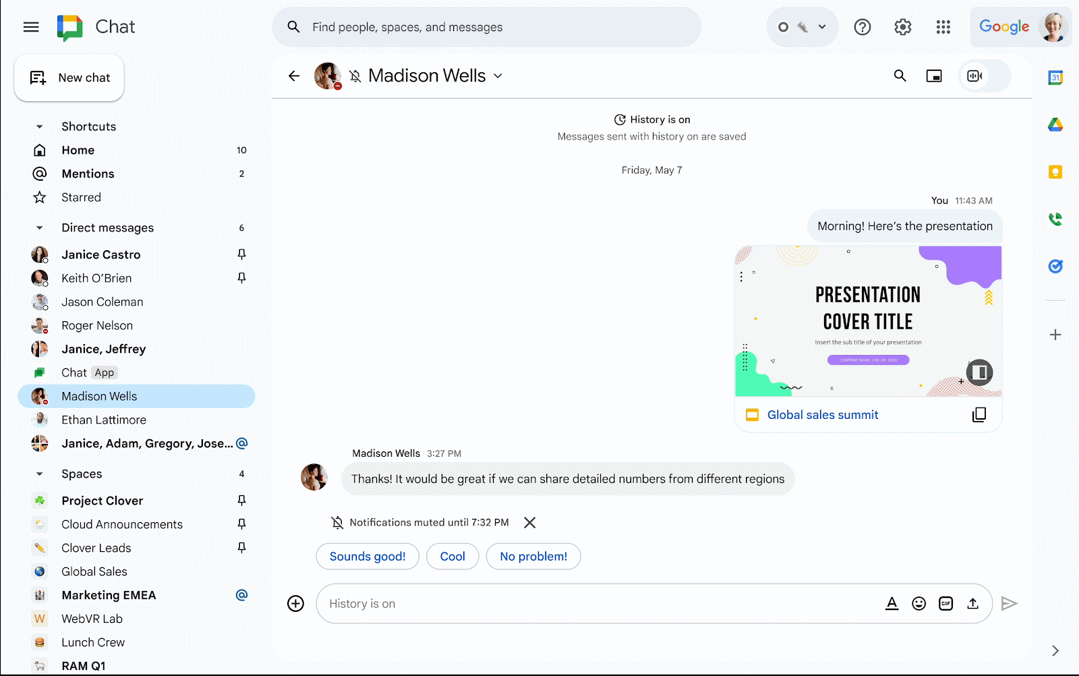Screen dimensions: 1079x676
Task: Search within this conversation
Action: [x=900, y=76]
